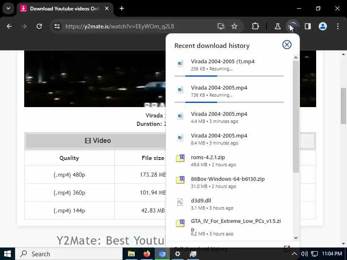
Task: Click Virada 2004-2005.mp4 from 5 minutes ago
Action: 229,139
